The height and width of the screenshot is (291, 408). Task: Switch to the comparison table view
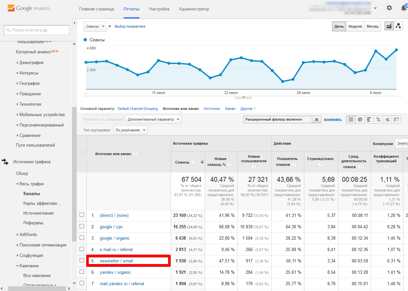coord(378,119)
